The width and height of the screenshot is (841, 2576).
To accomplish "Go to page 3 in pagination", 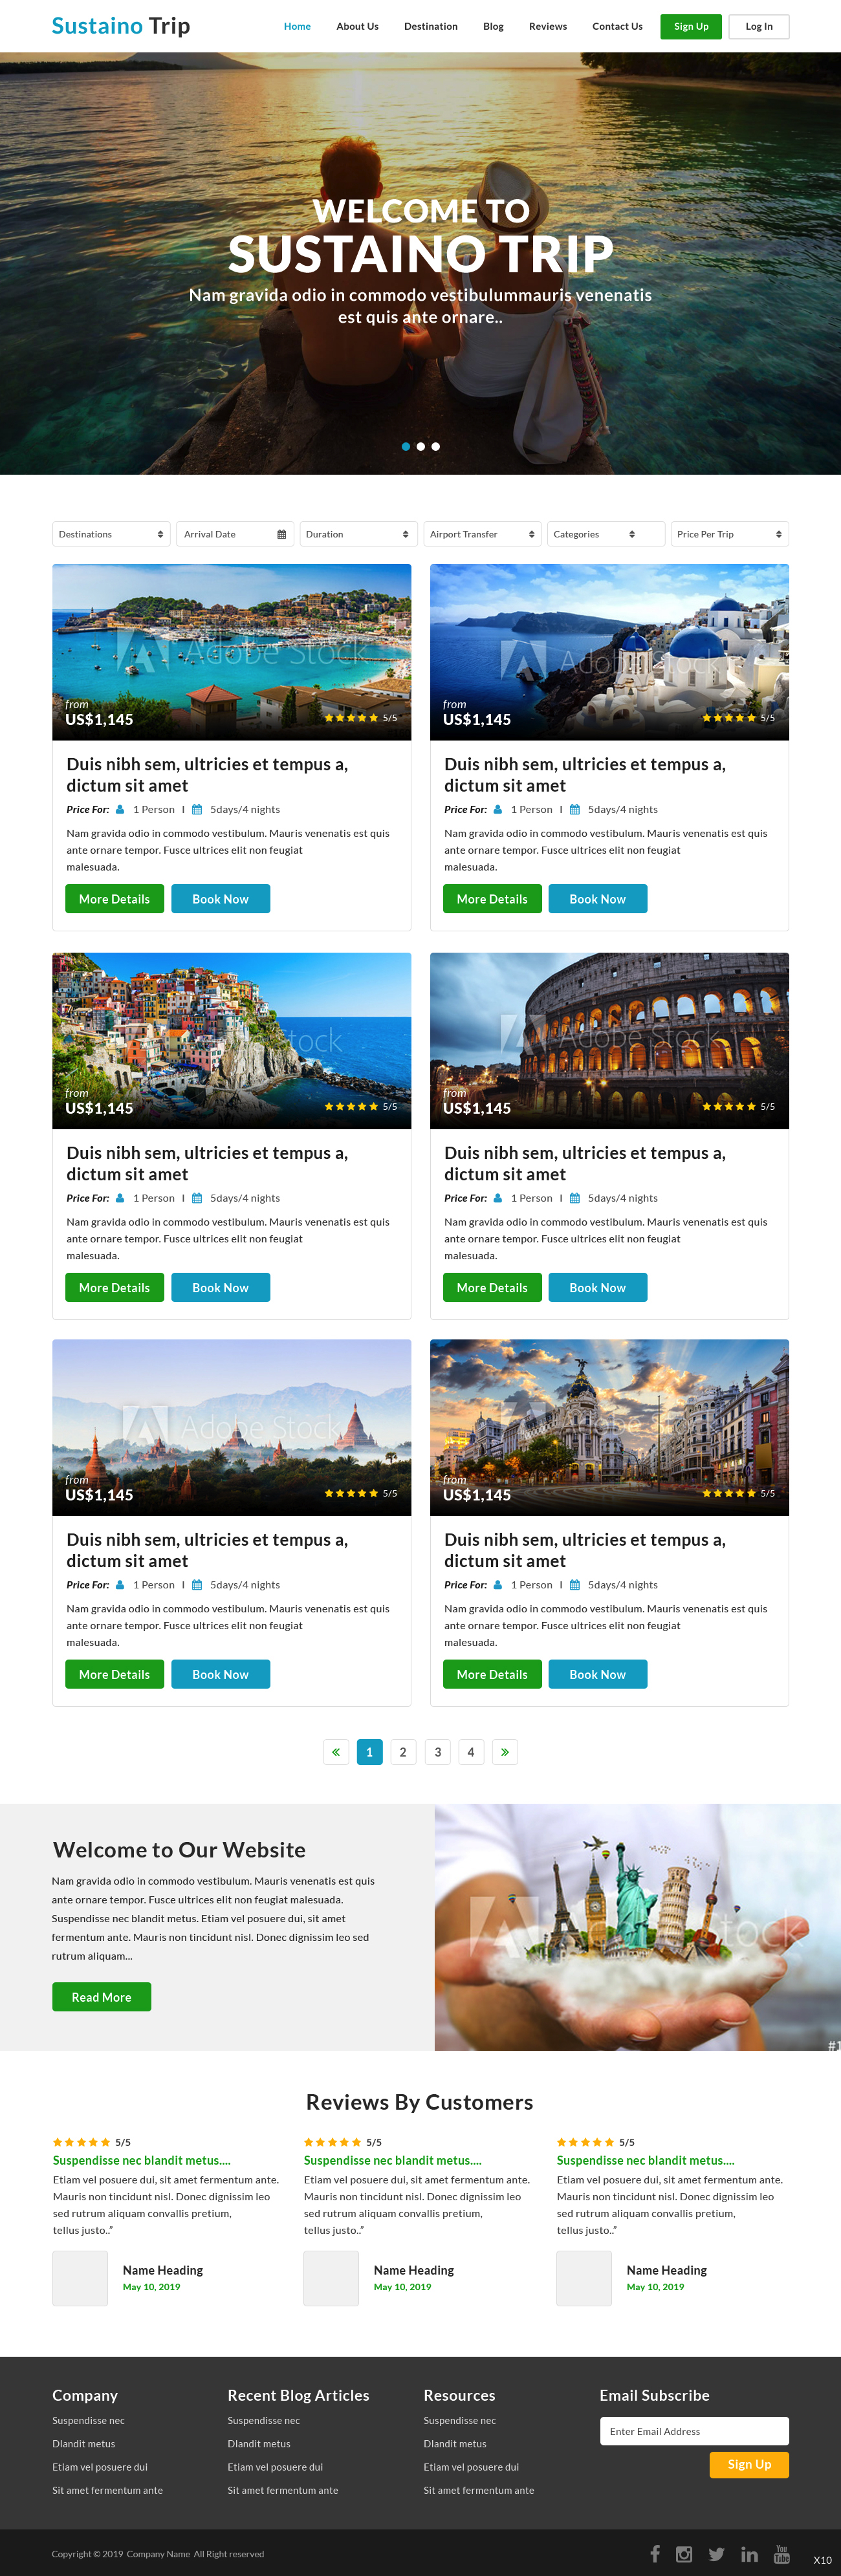I will [437, 1752].
